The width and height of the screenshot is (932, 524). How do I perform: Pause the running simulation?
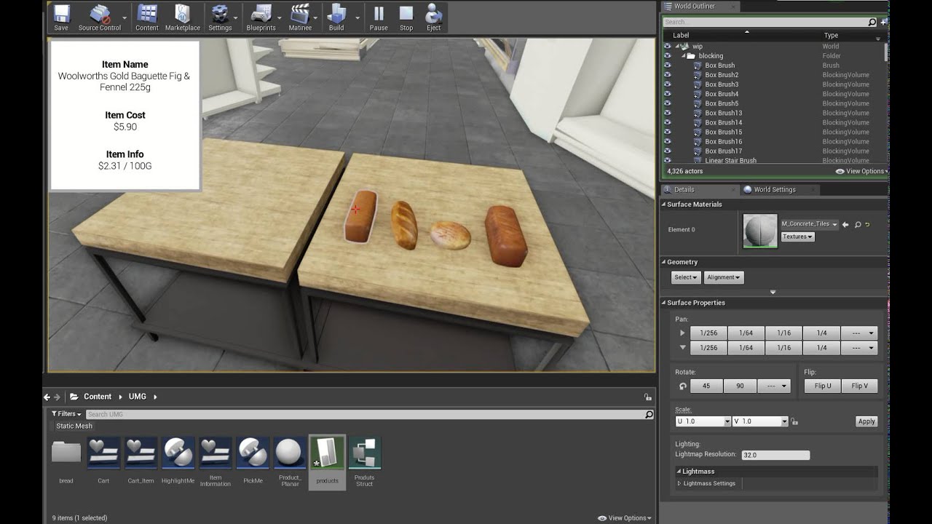click(379, 17)
